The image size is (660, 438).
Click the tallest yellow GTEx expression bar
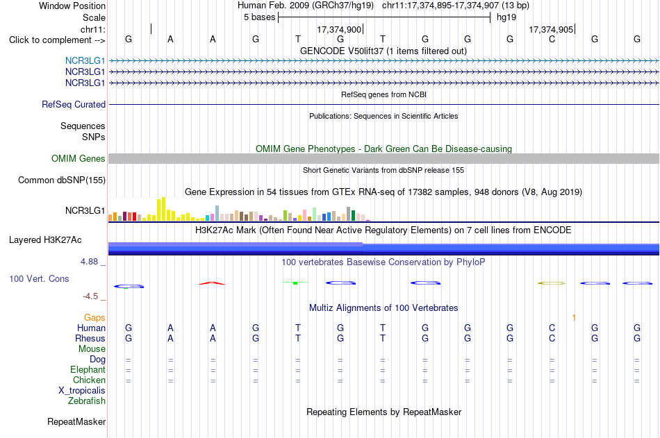164,209
